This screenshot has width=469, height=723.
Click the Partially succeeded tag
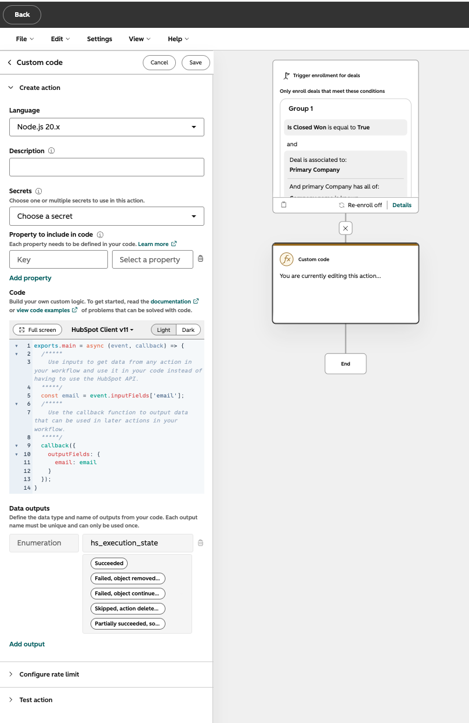[x=128, y=624]
